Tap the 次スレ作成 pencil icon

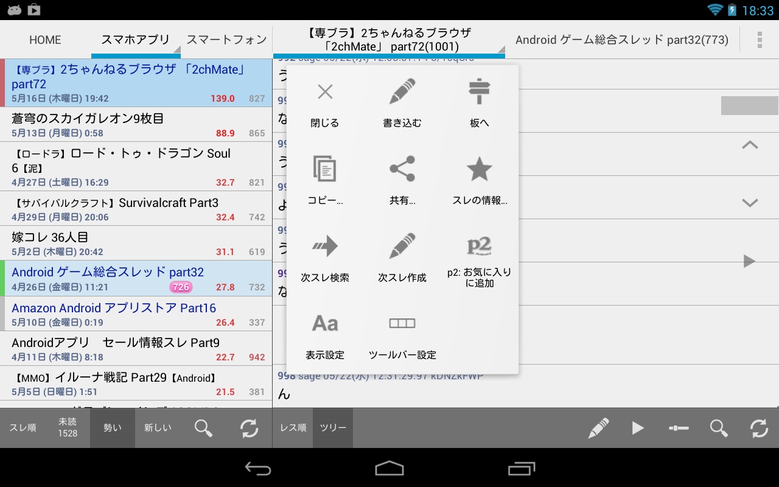tap(402, 246)
